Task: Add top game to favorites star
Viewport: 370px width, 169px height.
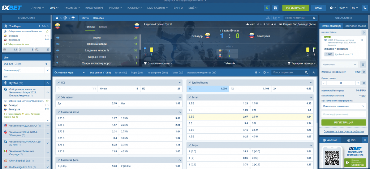Action: coord(47,31)
